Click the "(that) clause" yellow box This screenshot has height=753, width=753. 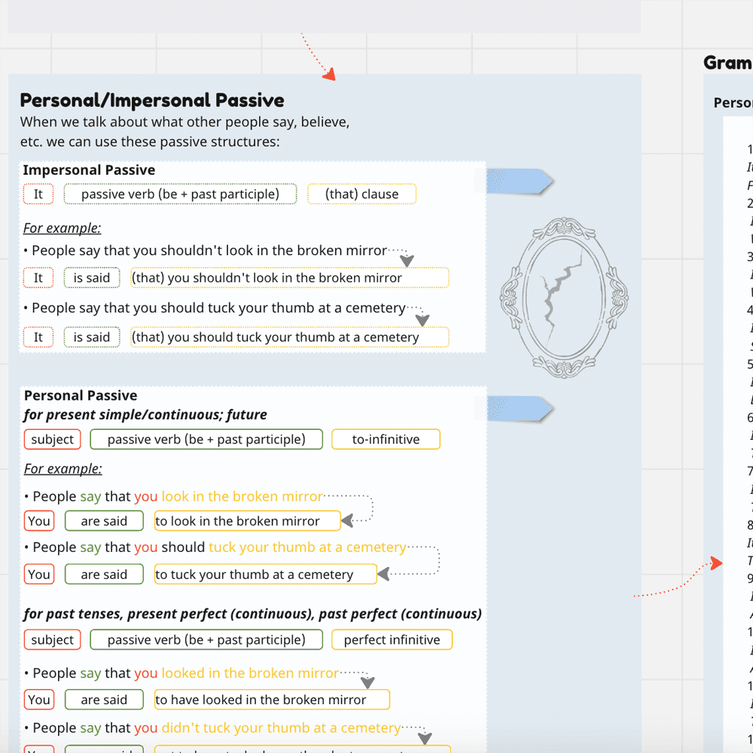[361, 194]
